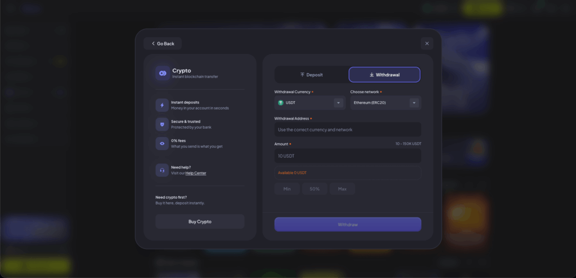Click the Deposit upload arrow icon

pyautogui.click(x=302, y=75)
